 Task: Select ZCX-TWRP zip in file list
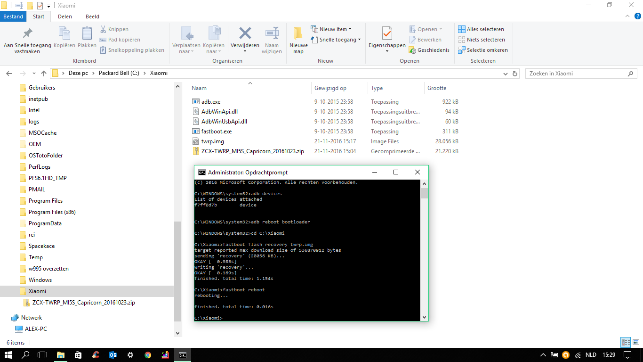[x=252, y=151]
